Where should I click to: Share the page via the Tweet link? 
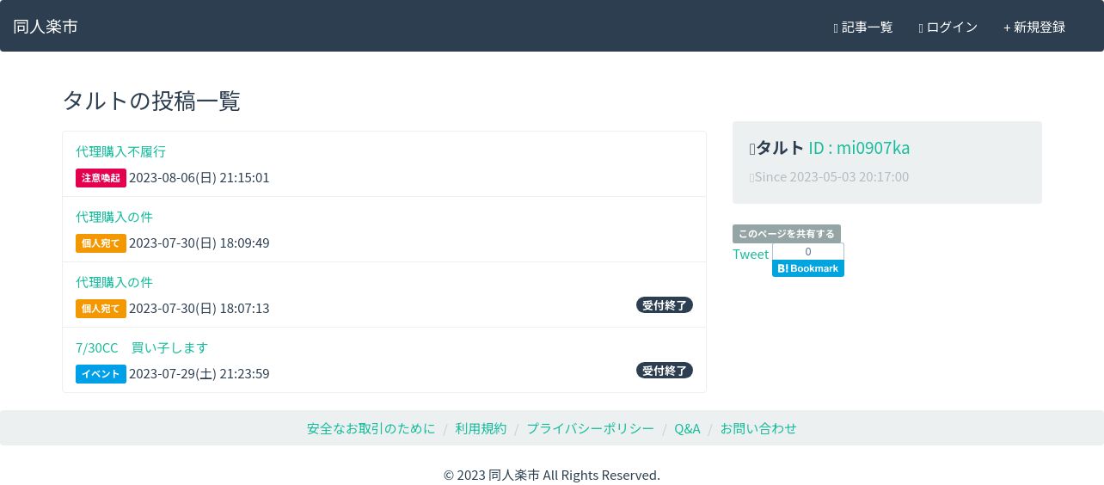click(751, 254)
